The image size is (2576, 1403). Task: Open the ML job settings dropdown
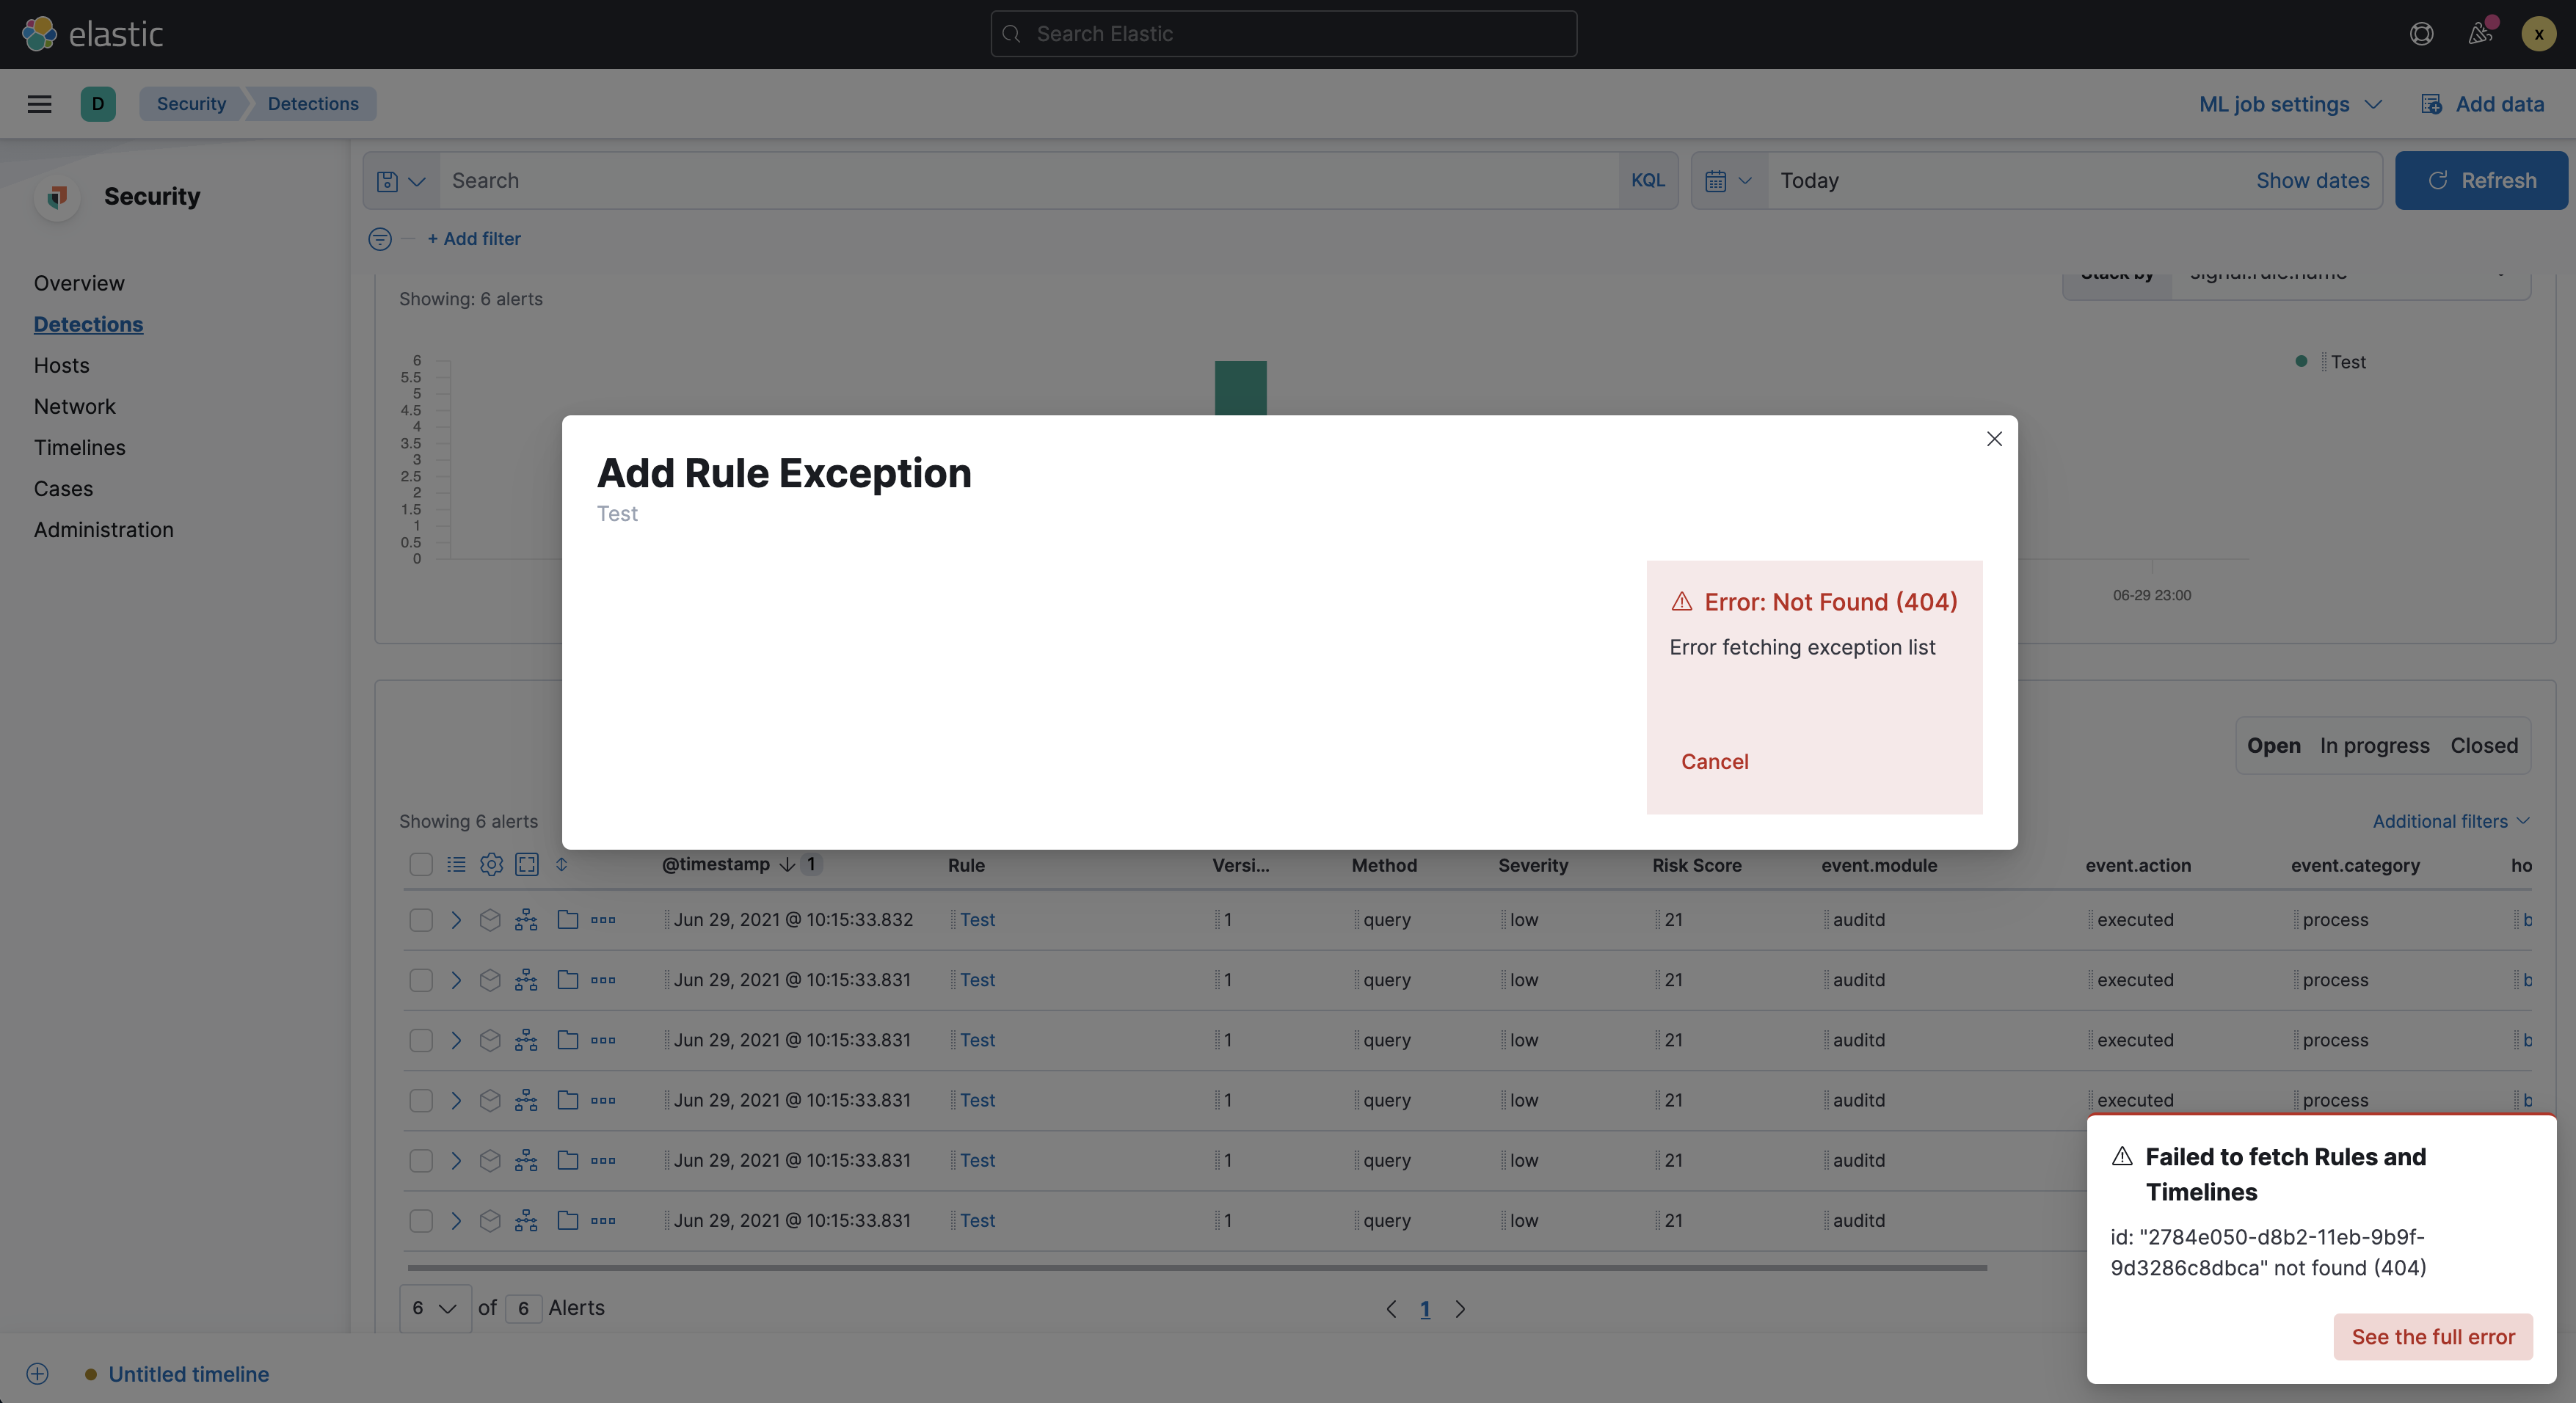point(2290,104)
